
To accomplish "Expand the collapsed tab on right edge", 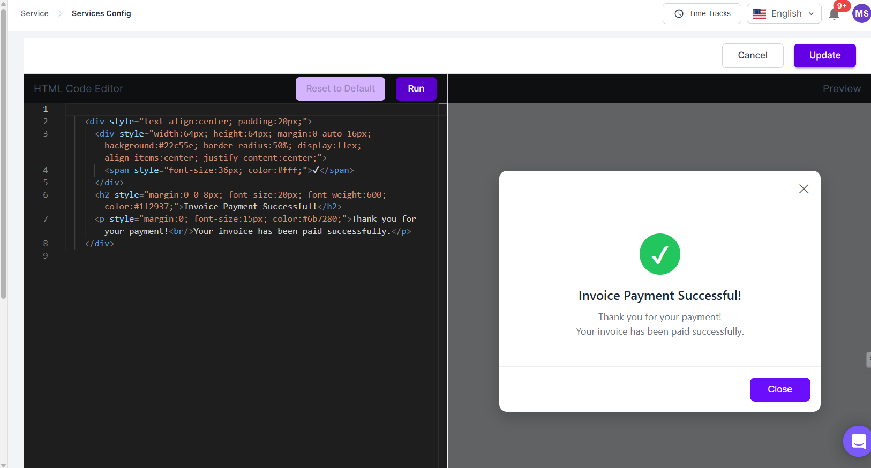I will (x=868, y=359).
